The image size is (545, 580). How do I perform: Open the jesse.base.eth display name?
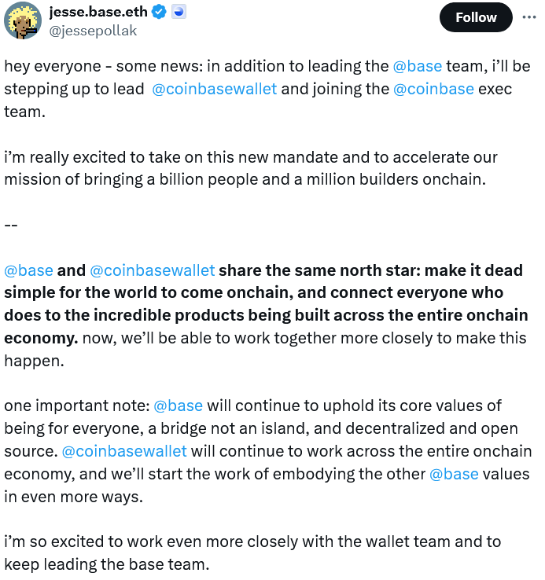(98, 12)
